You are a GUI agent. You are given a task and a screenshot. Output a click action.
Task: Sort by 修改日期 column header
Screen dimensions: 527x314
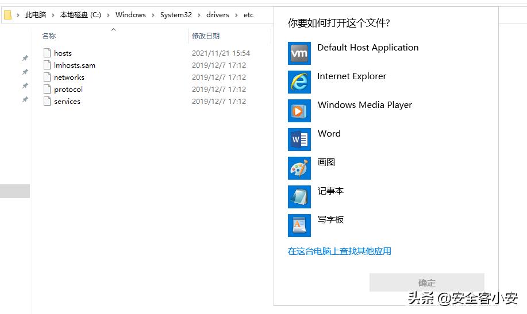pos(206,36)
